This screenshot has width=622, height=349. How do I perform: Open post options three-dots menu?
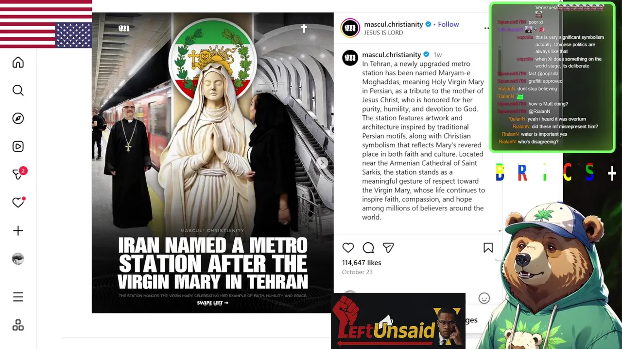coord(486,28)
